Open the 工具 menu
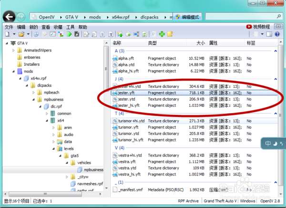The width and height of the screenshot is (286, 208). [x=71, y=27]
